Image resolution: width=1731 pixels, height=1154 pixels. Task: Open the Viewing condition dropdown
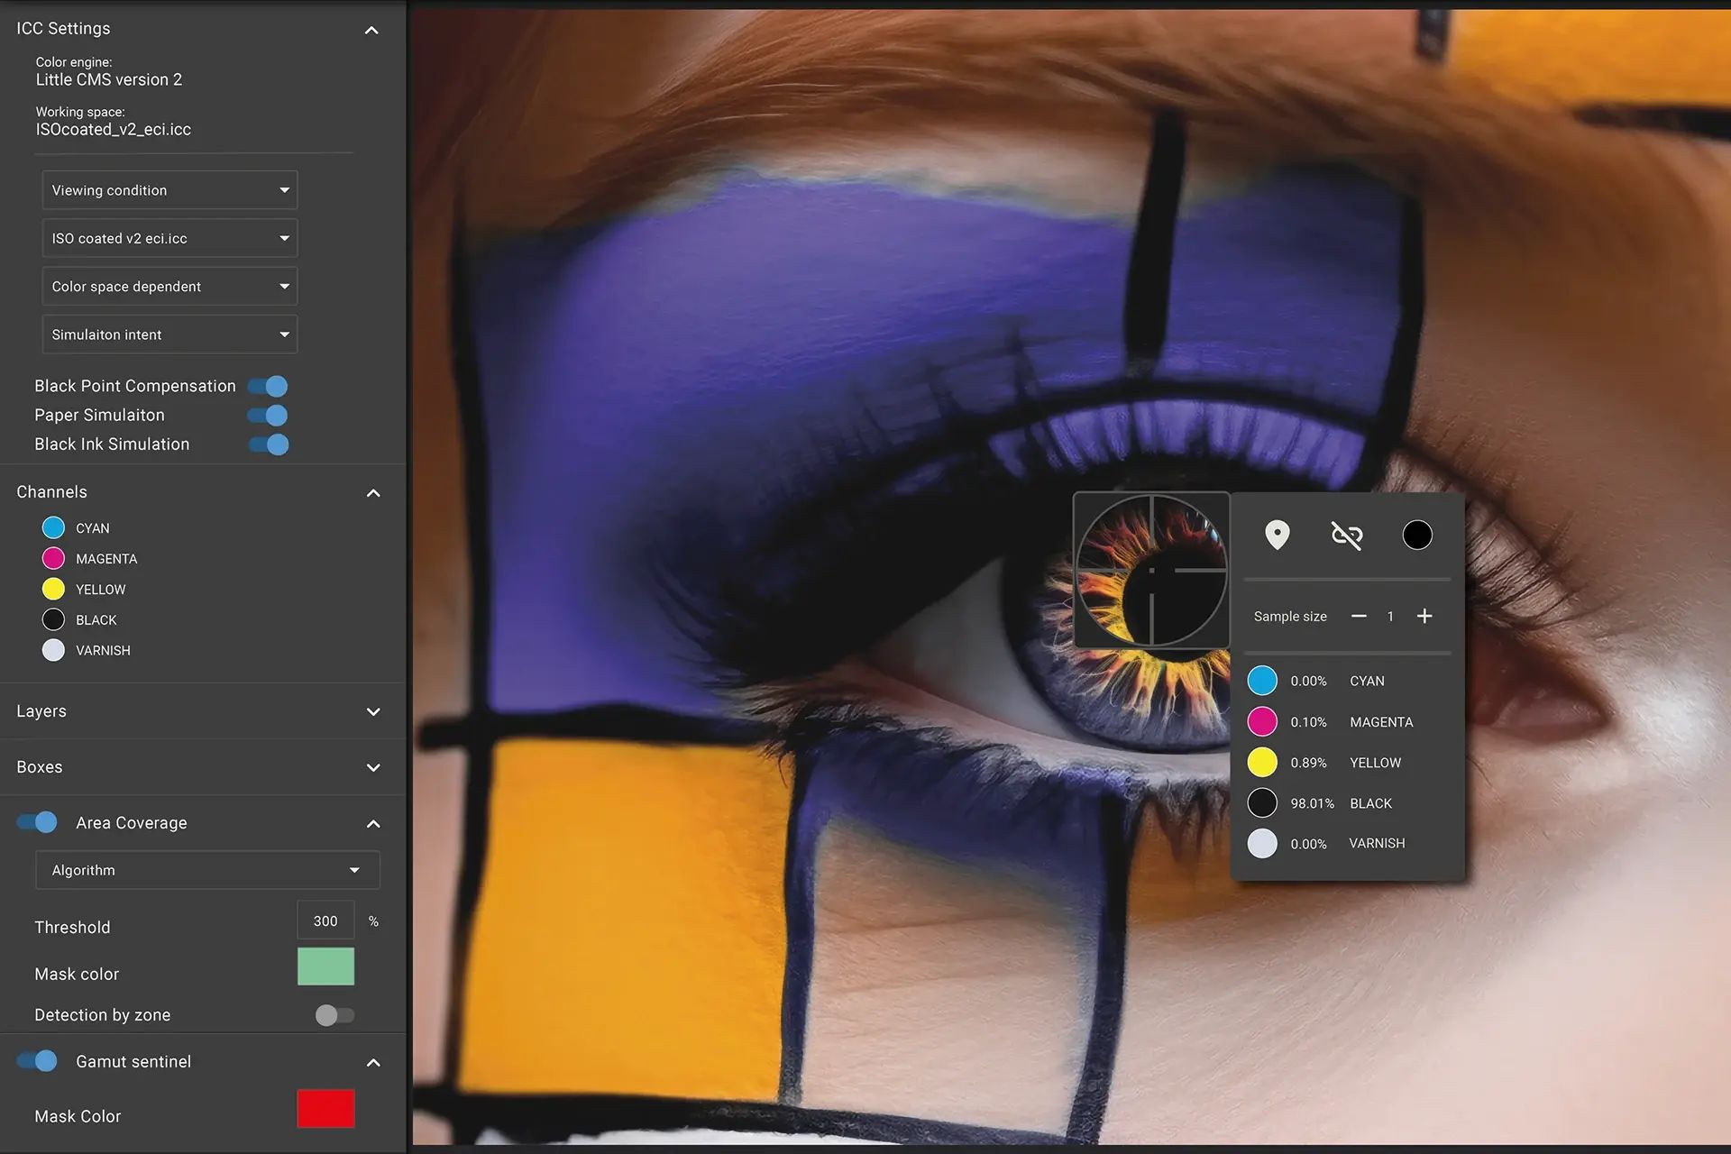(169, 190)
